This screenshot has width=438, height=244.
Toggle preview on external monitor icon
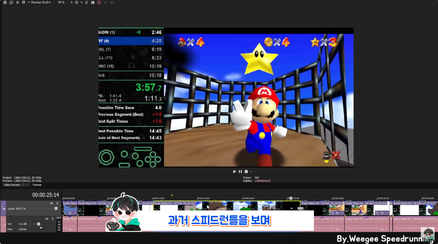11,2
